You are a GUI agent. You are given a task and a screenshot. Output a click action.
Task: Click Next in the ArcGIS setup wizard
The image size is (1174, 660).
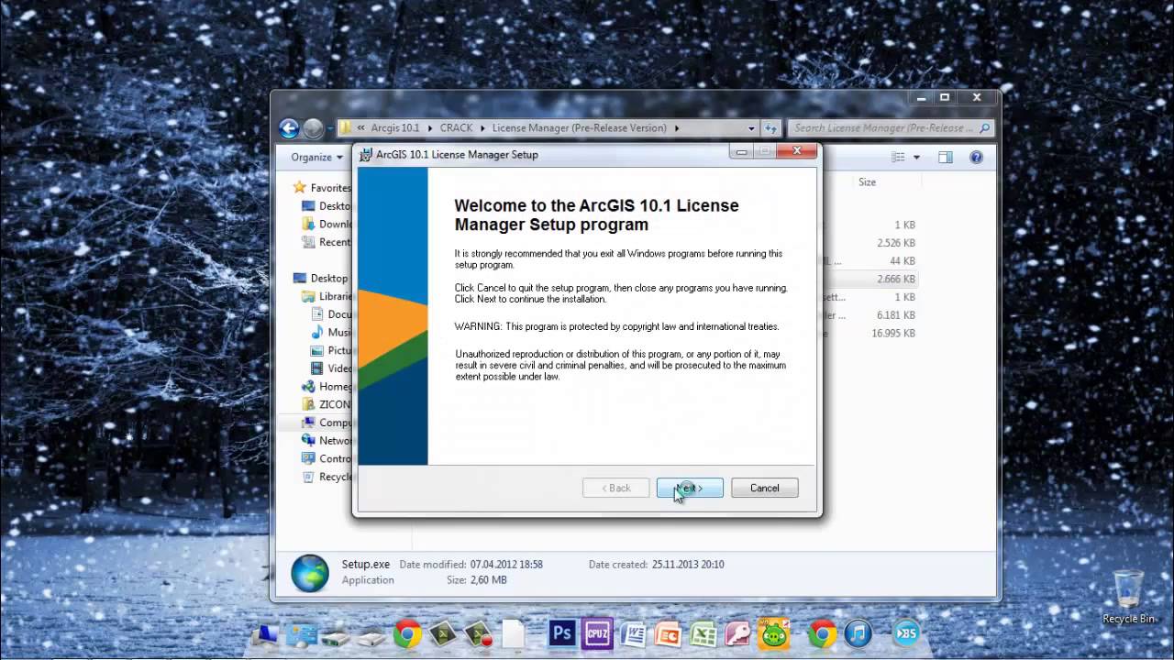[690, 488]
